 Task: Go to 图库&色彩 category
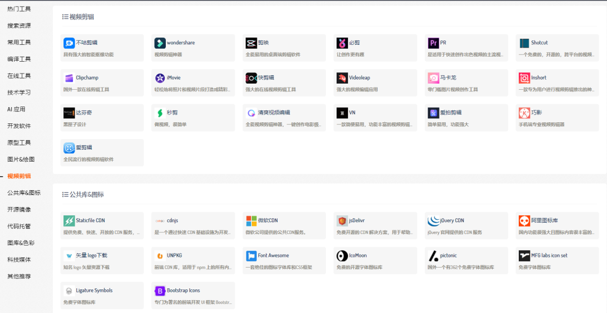(x=21, y=243)
